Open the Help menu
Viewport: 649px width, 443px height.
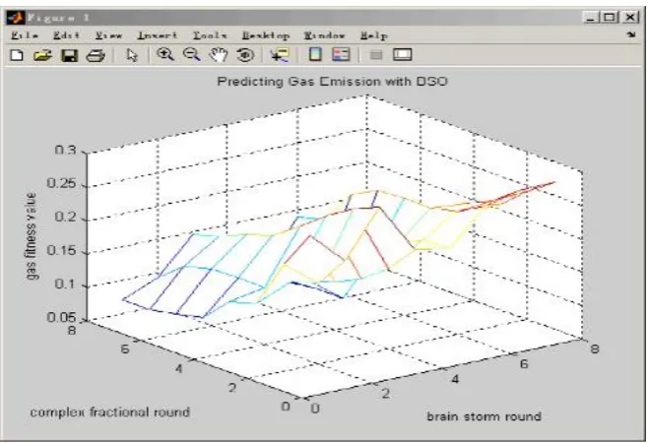coord(374,35)
